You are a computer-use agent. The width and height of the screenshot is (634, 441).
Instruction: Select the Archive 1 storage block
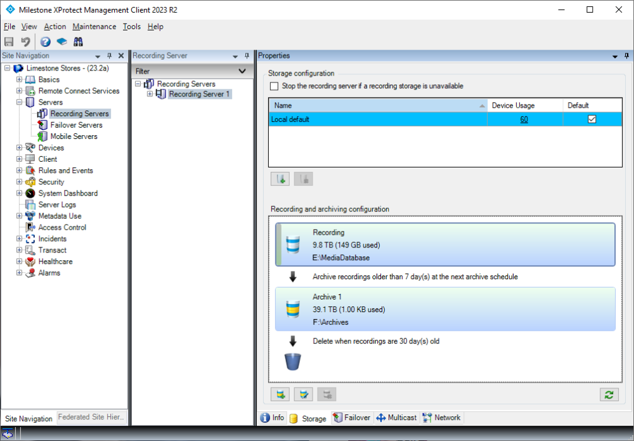(x=445, y=309)
